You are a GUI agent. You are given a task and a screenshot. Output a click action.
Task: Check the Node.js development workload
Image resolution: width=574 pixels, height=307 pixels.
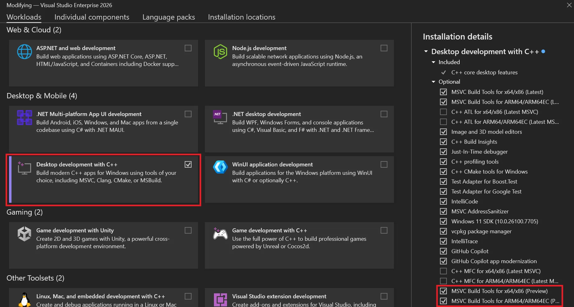click(384, 48)
